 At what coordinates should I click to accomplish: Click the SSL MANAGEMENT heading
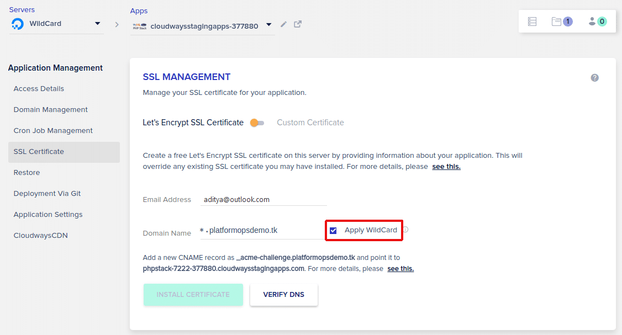coord(187,77)
